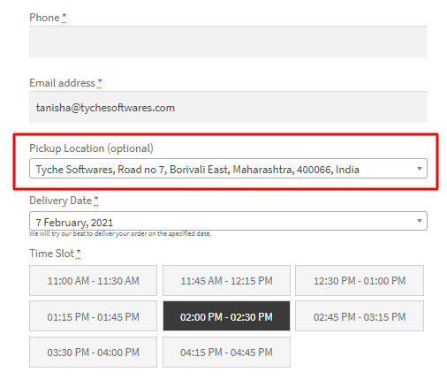Select the 11:45 AM - 12:15 PM time slot
Viewport: 447px width, 387px height.
(226, 281)
